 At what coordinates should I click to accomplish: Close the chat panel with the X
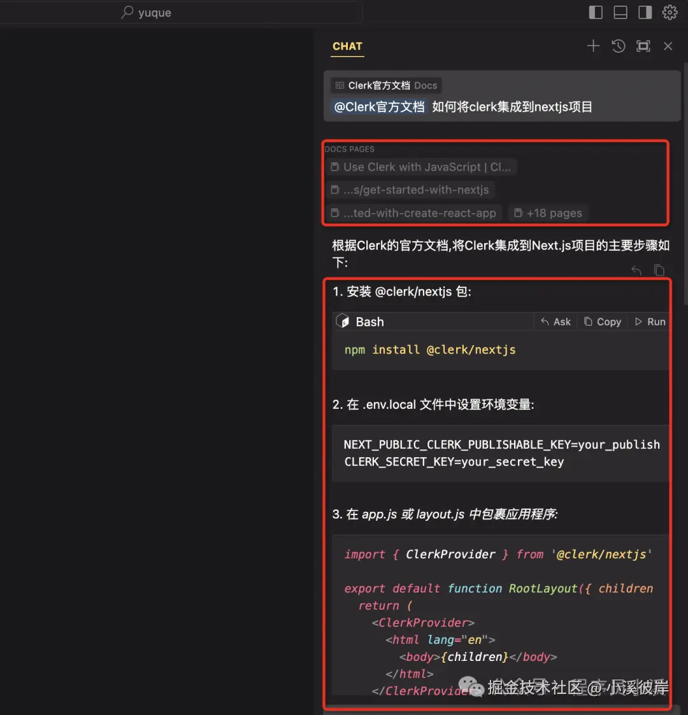[x=668, y=46]
